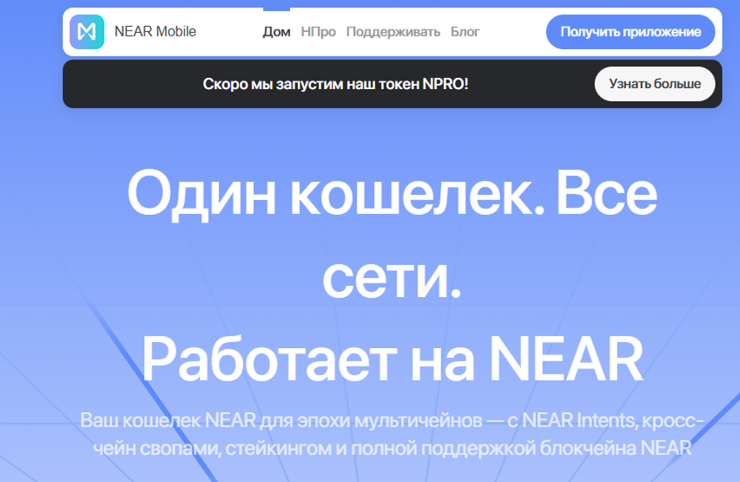The image size is (740, 482).
Task: Click the subtitle starting Ваш кошелек NEAR
Action: (x=392, y=434)
